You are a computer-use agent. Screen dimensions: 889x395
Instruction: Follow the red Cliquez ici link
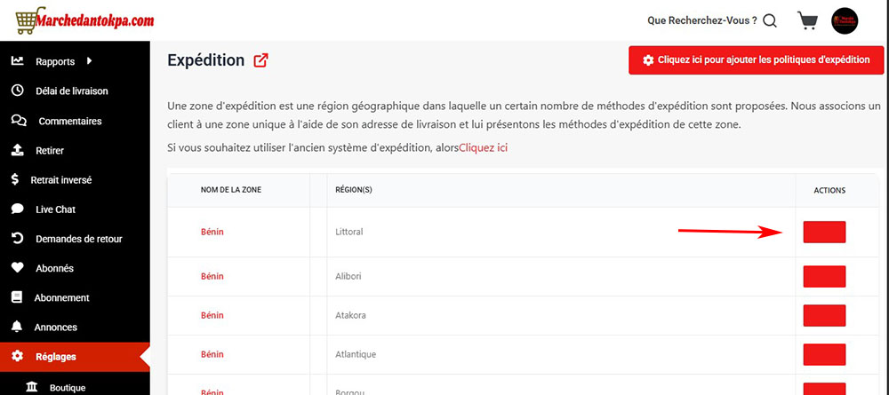(x=483, y=148)
